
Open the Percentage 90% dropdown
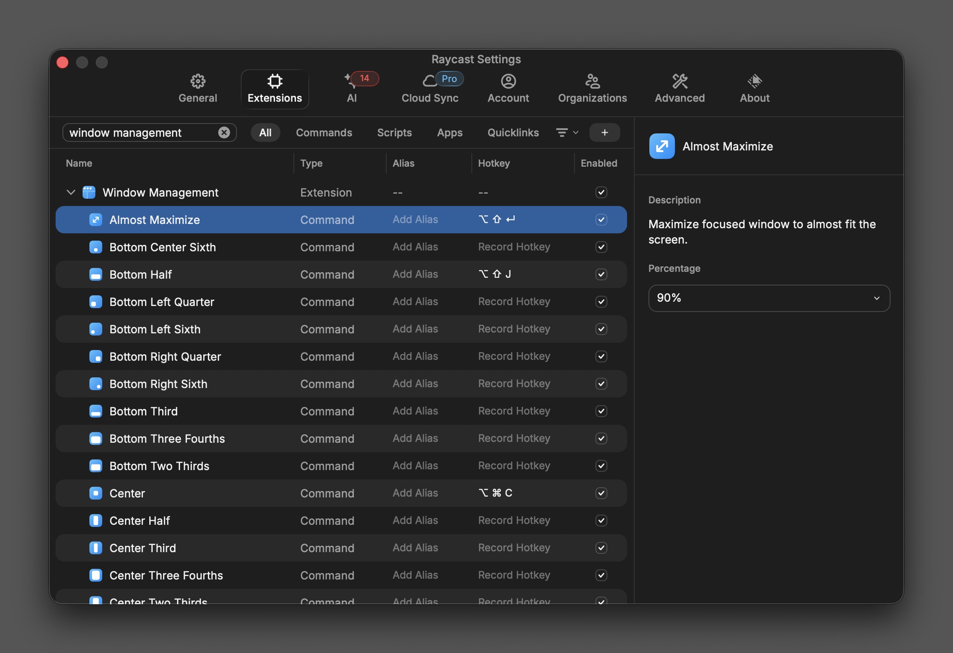point(769,298)
